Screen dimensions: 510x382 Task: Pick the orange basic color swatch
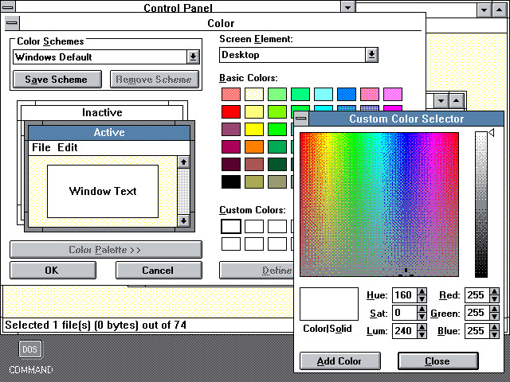pyautogui.click(x=254, y=146)
